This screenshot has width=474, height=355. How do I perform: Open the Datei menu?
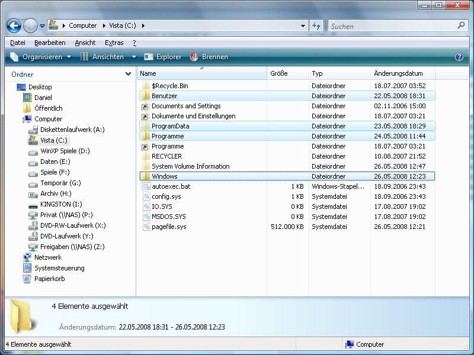pyautogui.click(x=18, y=43)
